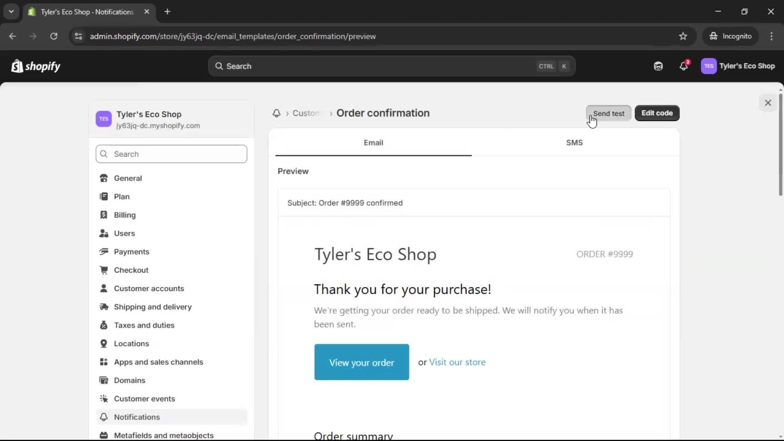Open Customer events settings
Screen dimensions: 784x441
pyautogui.click(x=144, y=399)
